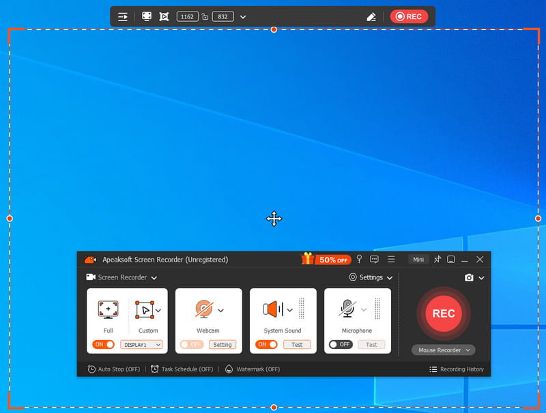The image size is (546, 413).
Task: Test the System Sound
Action: point(297,345)
